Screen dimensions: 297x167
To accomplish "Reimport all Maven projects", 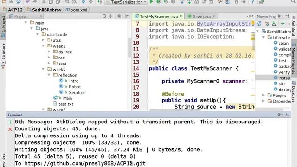I will [x=259, y=24].
